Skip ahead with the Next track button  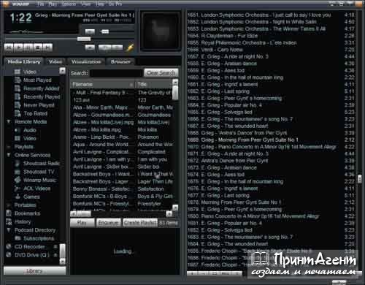point(47,47)
